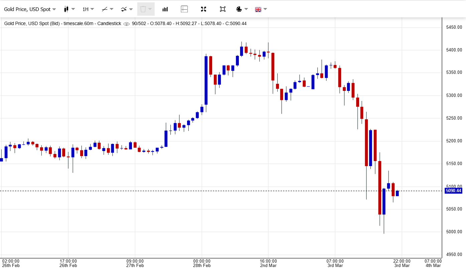Open the indicators menu
The image size is (466, 268).
[x=127, y=9]
